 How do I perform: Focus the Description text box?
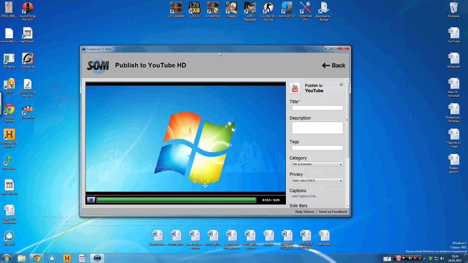pos(317,128)
